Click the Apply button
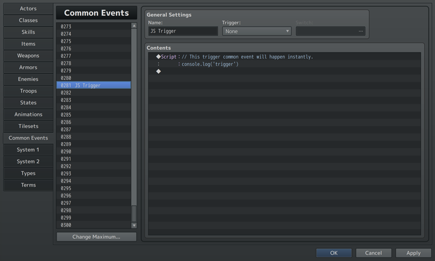Screen dimensions: 435x261 pos(413,253)
